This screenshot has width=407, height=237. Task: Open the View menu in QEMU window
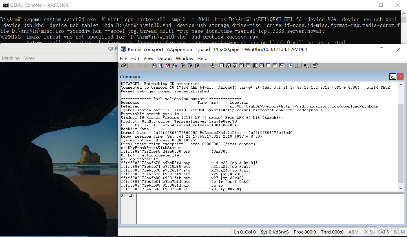click(x=30, y=58)
